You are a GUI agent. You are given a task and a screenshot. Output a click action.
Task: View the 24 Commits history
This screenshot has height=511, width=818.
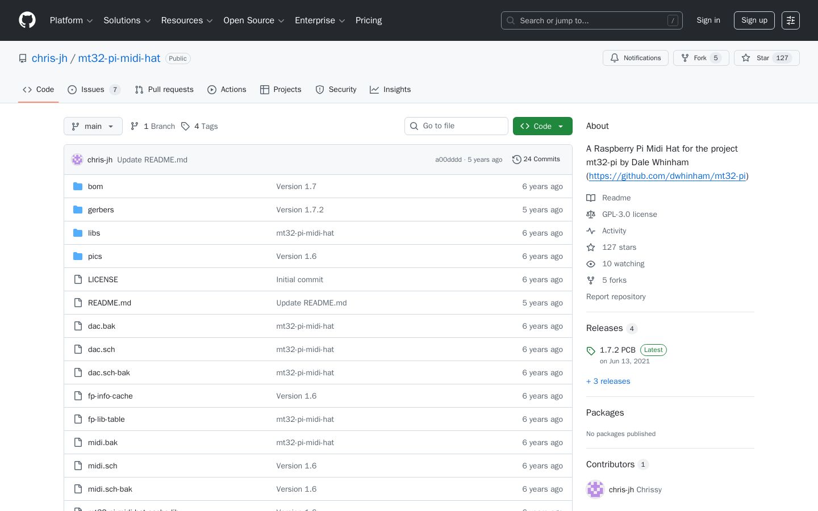click(536, 160)
